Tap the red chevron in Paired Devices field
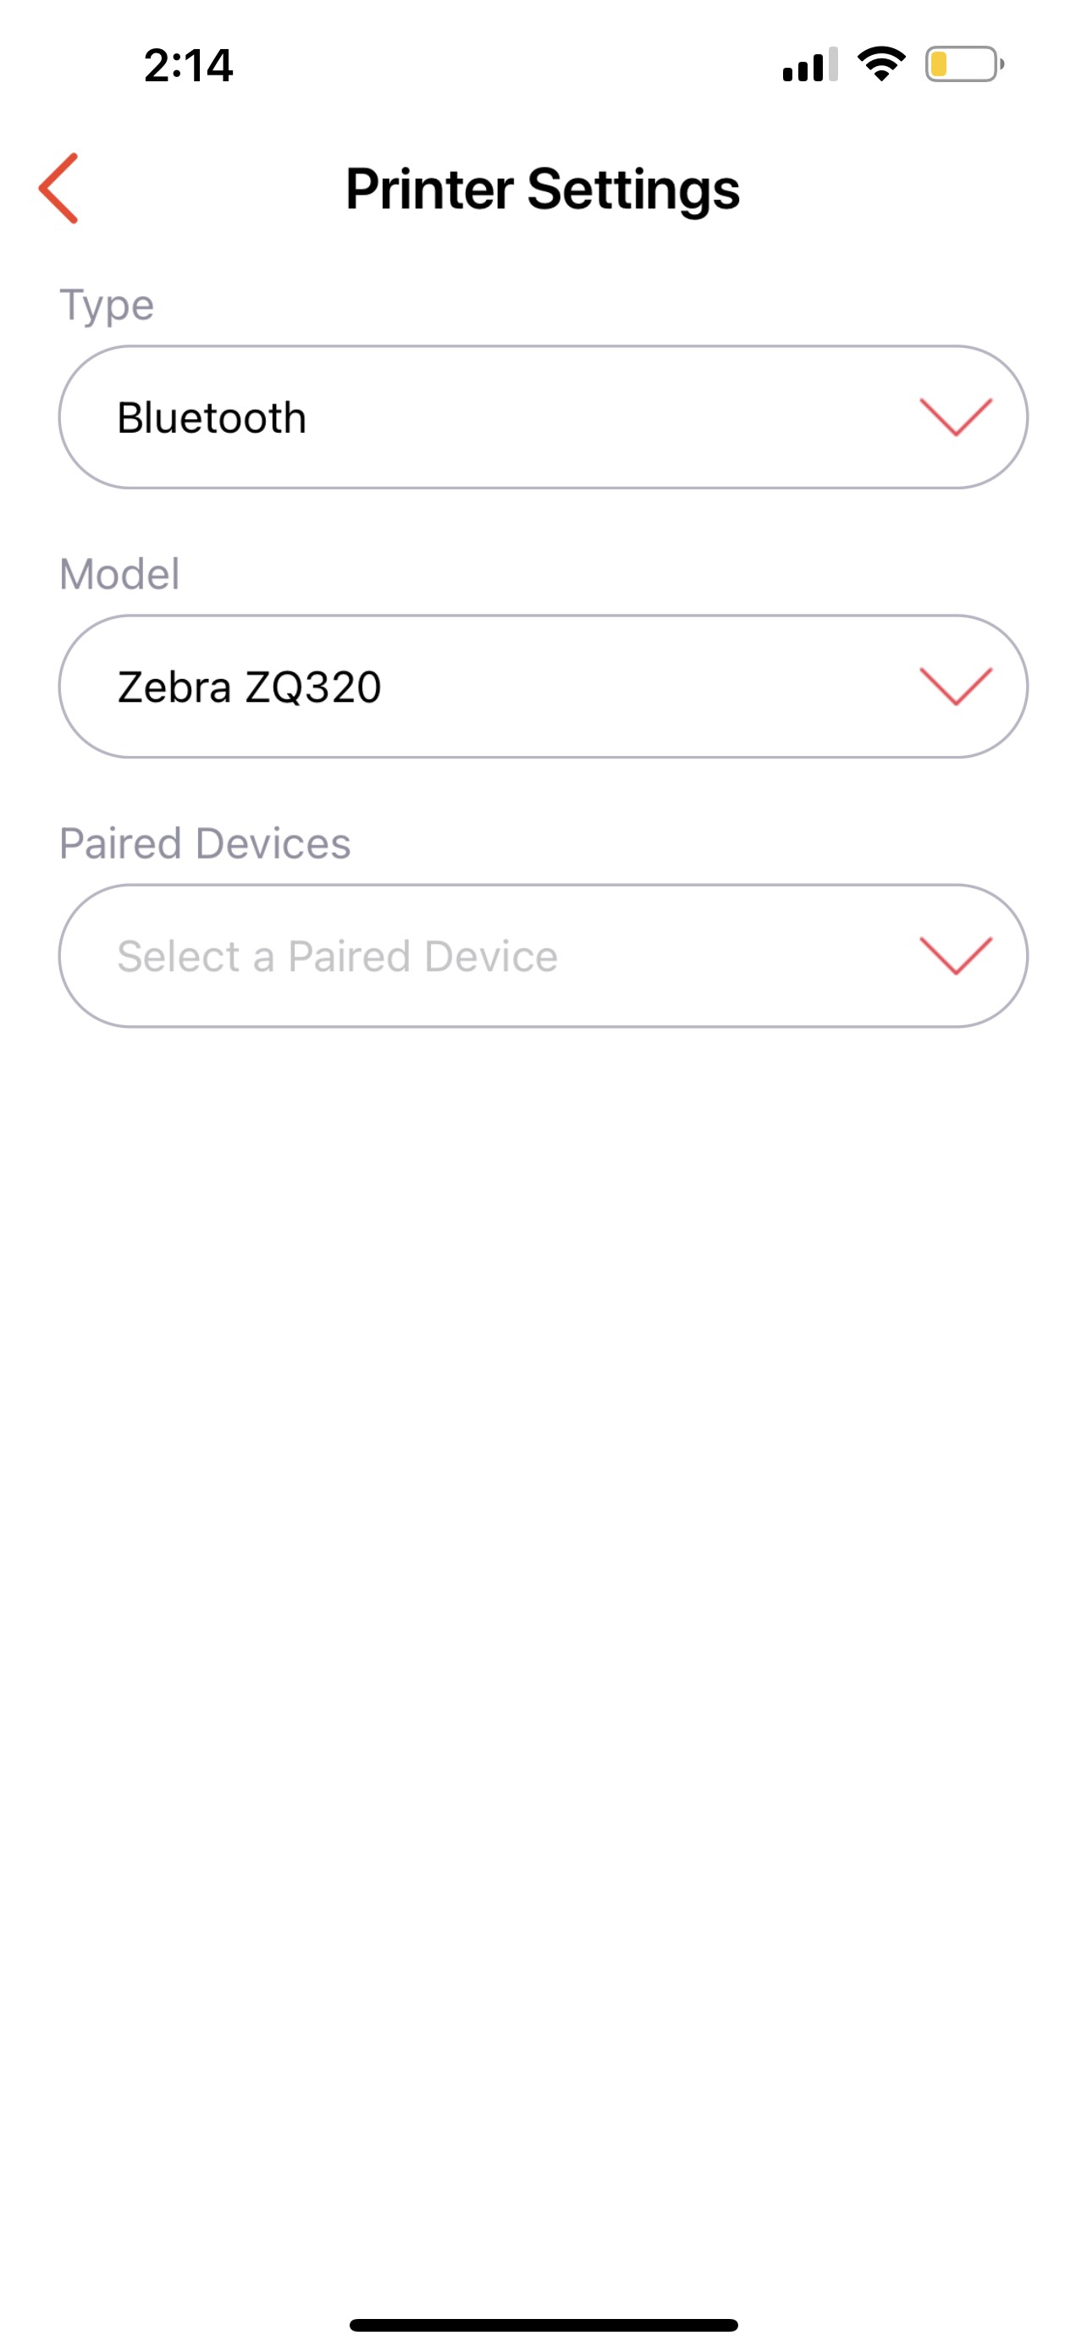 (956, 956)
